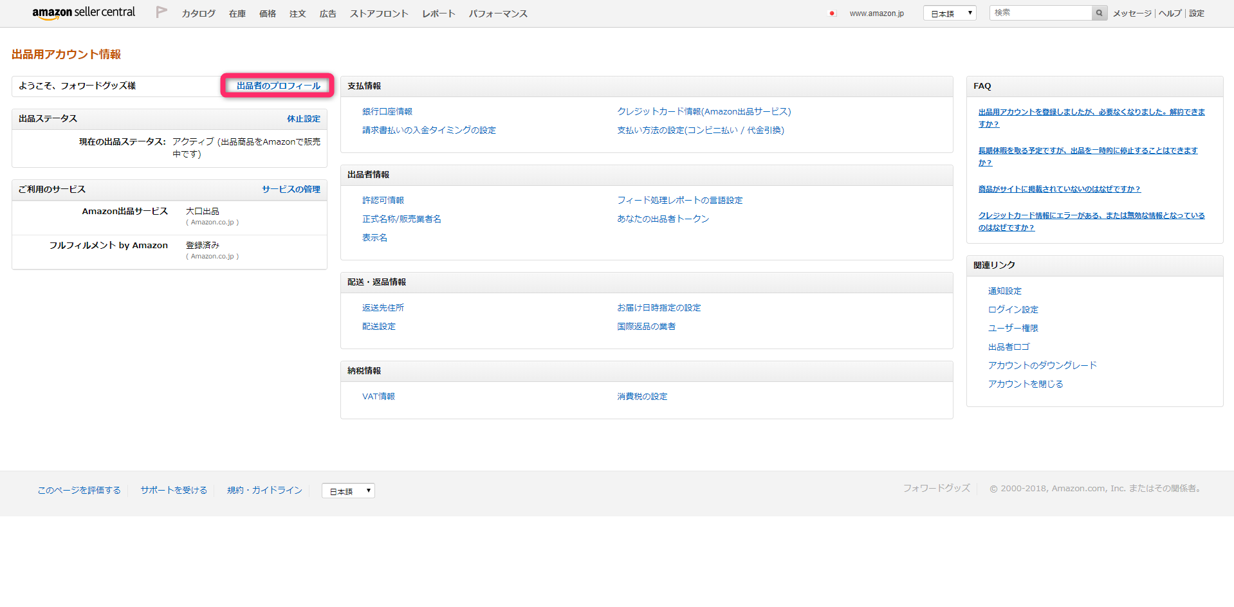Click the search magnifier icon
The image size is (1234, 607).
point(1098,12)
